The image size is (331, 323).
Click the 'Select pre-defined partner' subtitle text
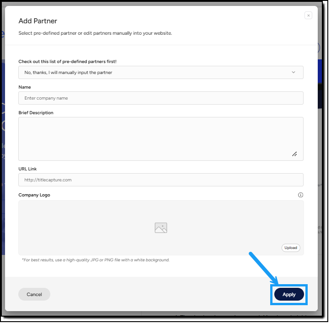[95, 33]
